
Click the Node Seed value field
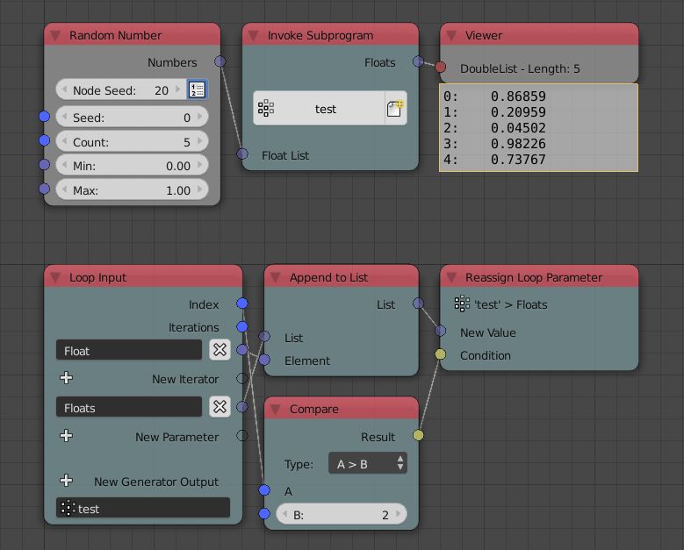[121, 89]
